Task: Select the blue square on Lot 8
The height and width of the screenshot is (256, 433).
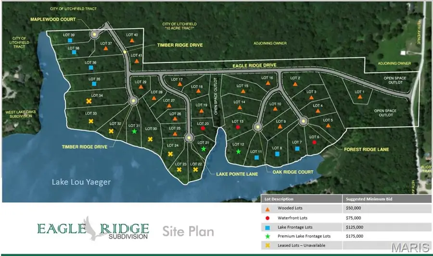Action: click(277, 154)
